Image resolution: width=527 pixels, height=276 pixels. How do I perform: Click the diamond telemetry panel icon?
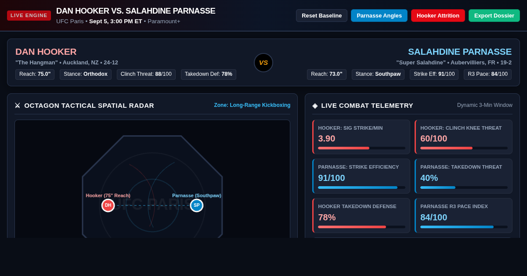[x=315, y=106]
